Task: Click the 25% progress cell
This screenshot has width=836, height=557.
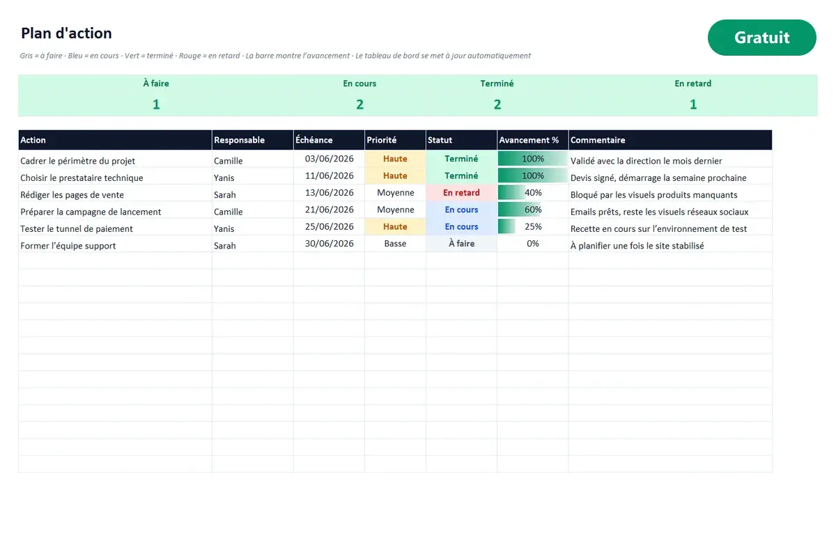Action: (x=533, y=226)
